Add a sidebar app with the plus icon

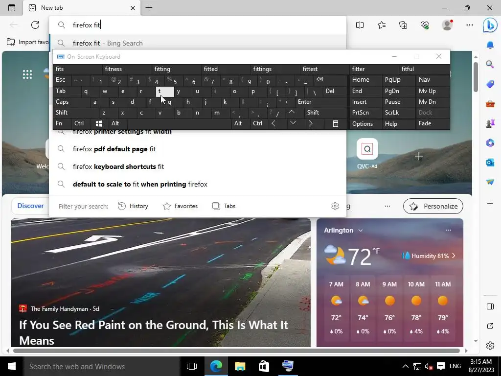pos(490,203)
